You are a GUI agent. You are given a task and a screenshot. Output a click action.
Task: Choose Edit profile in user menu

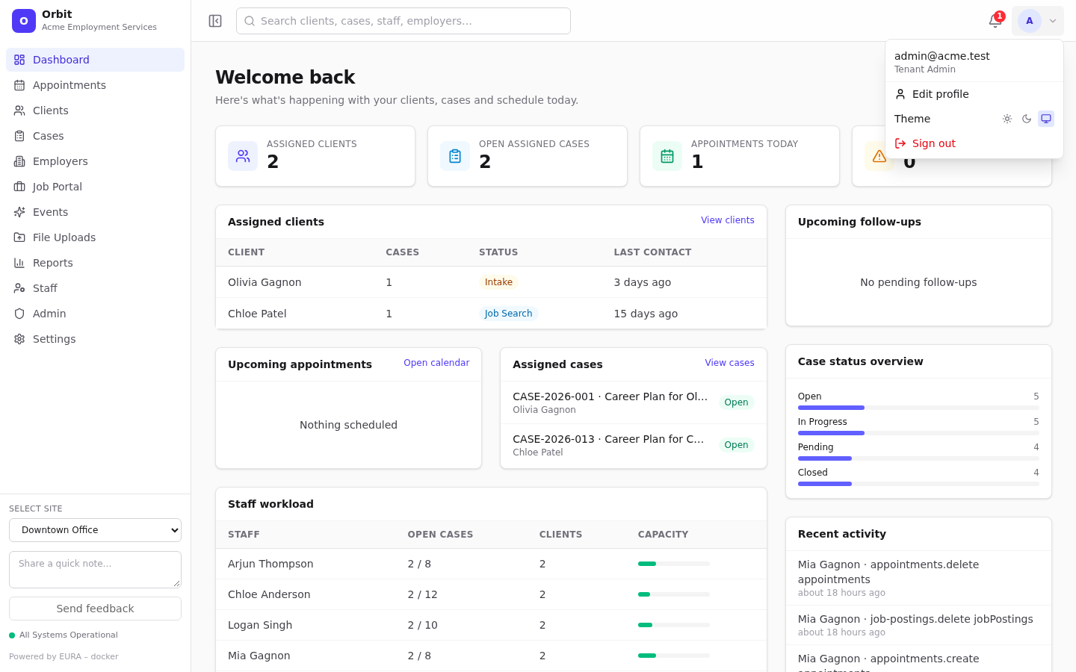point(974,94)
